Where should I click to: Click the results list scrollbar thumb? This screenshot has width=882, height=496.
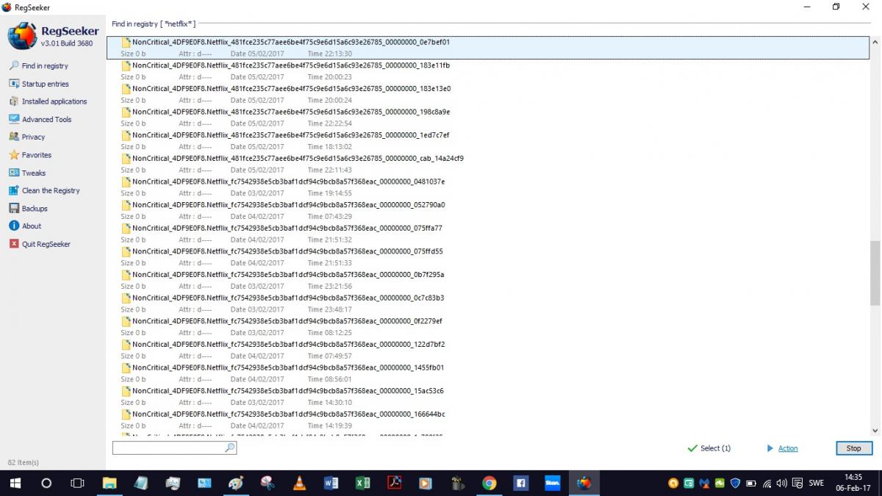coord(875,273)
